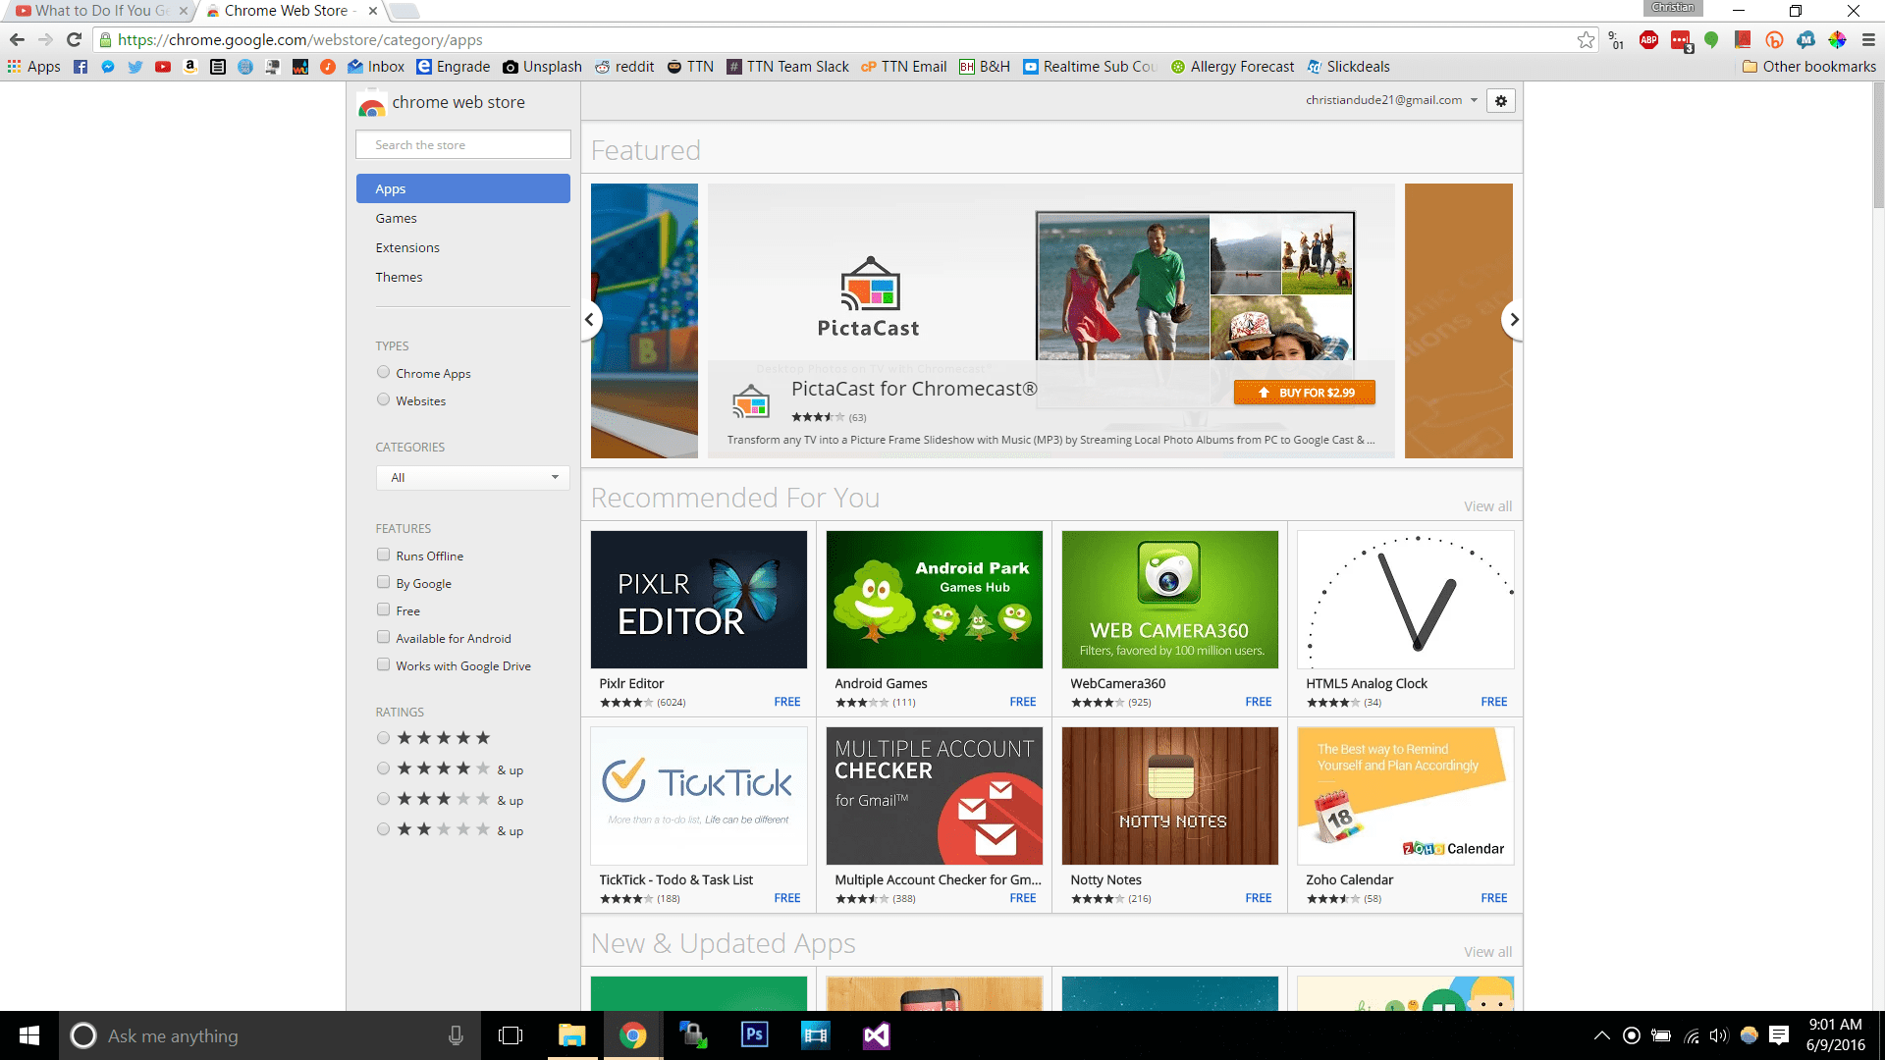Screen dimensions: 1885x1060
Task: Open the All categories dropdown
Action: (472, 478)
